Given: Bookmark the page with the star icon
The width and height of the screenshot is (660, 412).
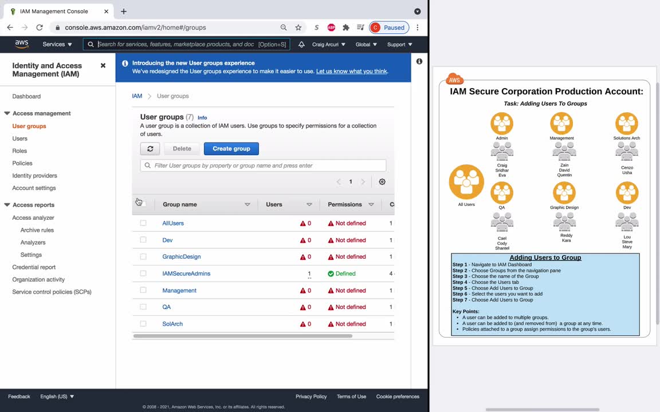Looking at the screenshot, I should coord(298,27).
